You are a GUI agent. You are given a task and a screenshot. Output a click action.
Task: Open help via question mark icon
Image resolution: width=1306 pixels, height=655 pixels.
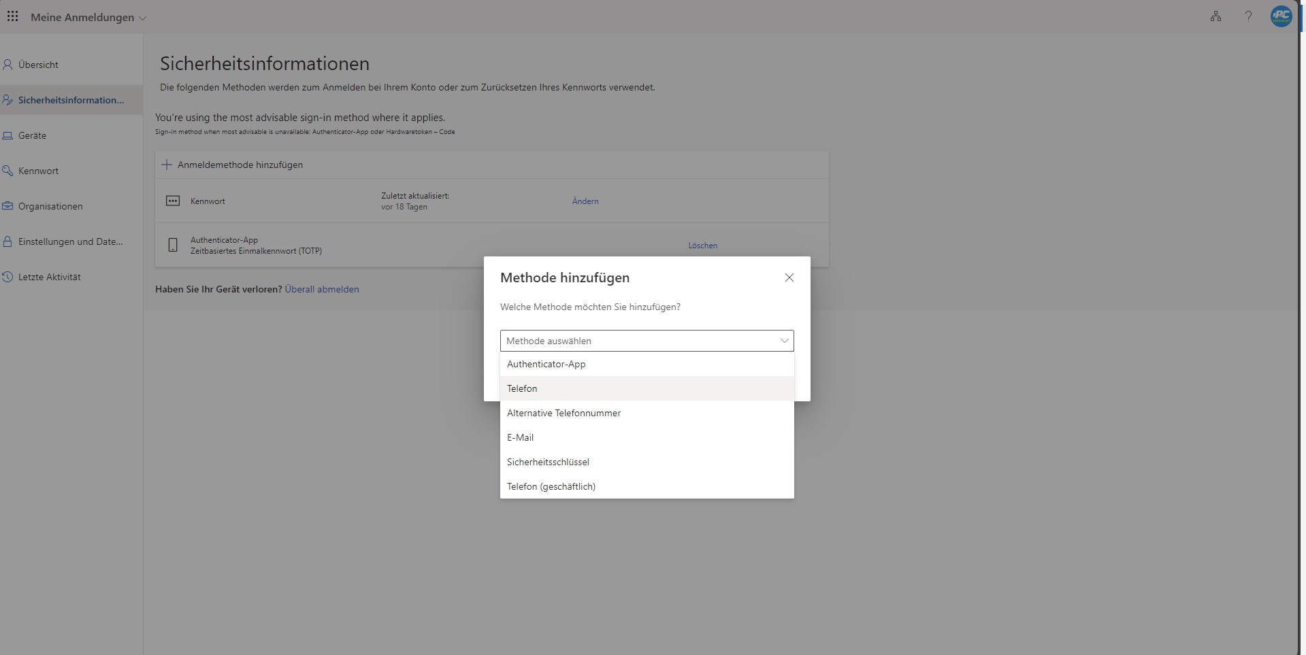tap(1248, 17)
